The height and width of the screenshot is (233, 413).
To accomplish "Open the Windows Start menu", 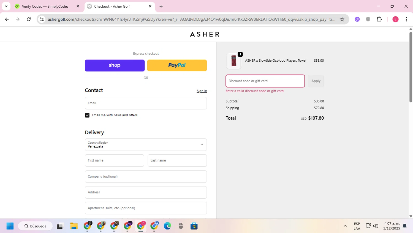I will point(10,226).
